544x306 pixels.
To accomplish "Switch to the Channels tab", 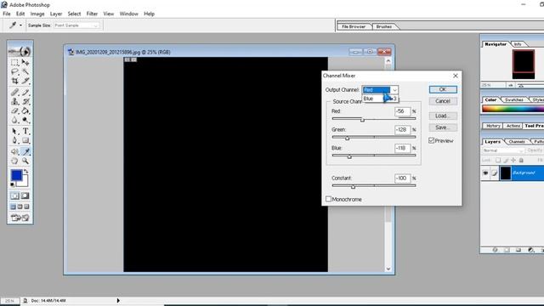I will (x=517, y=142).
